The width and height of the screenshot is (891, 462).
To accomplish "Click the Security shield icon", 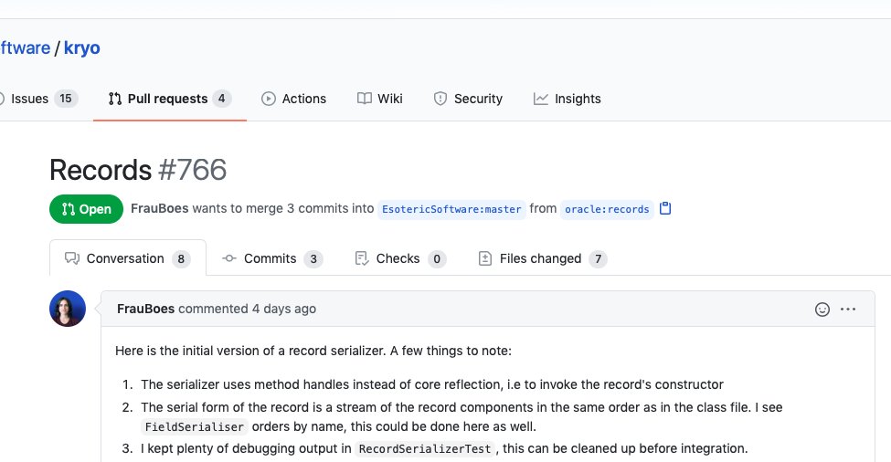I will [440, 99].
